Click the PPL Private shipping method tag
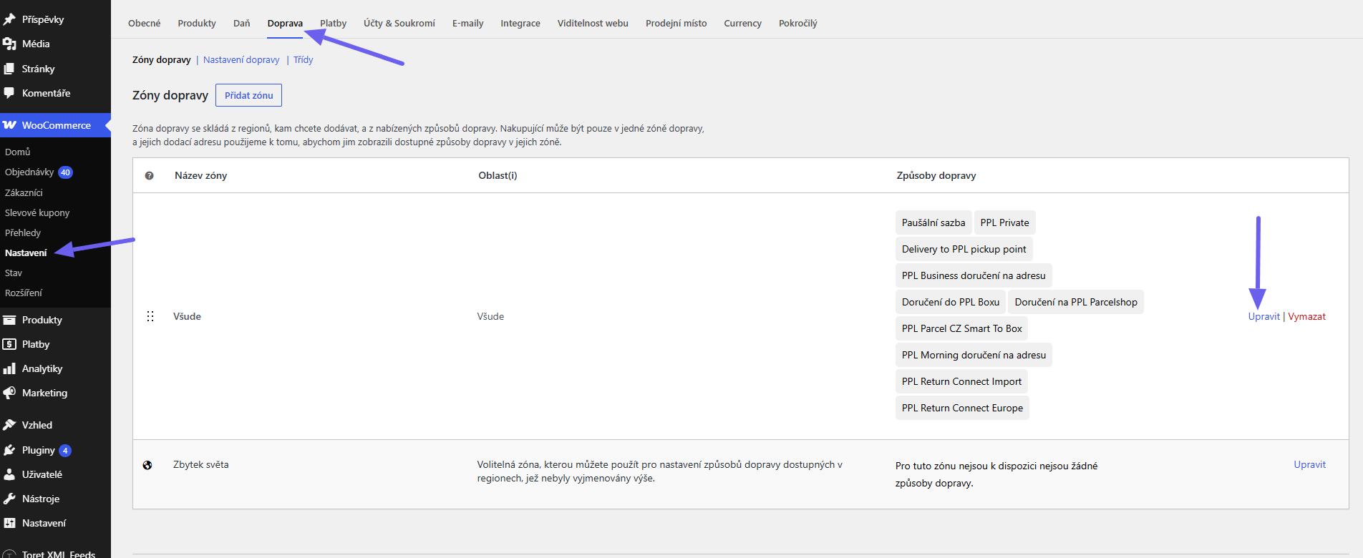Viewport: 1363px width, 558px height. pyautogui.click(x=1005, y=222)
